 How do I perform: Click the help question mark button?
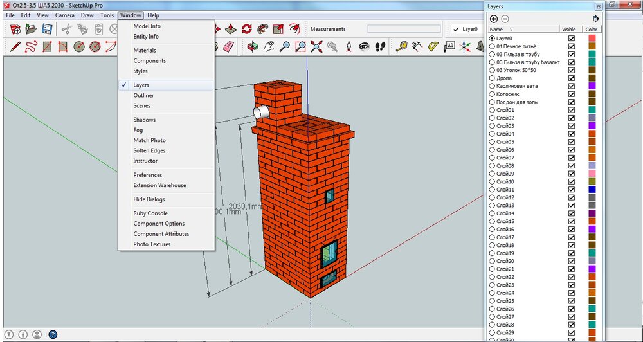point(53,334)
